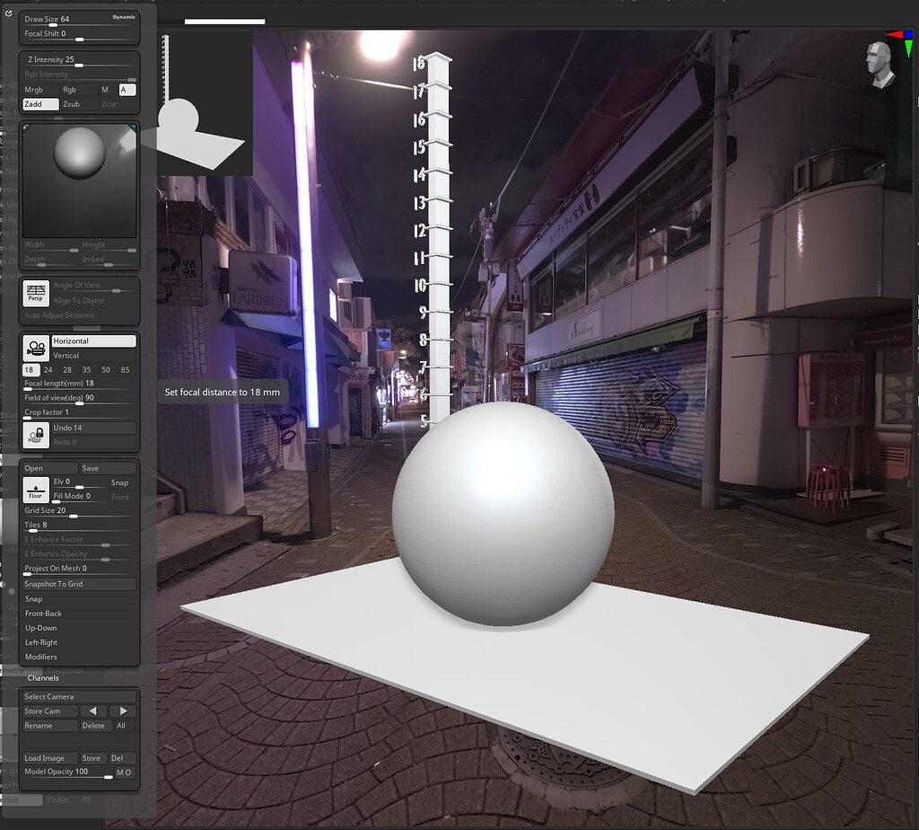Click the plus icon on the stroke preview
The width and height of the screenshot is (919, 830).
132,128
